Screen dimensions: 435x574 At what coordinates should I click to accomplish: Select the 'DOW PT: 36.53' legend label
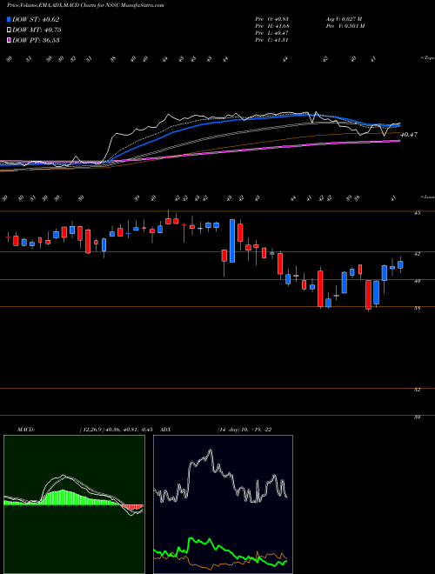[x=36, y=41]
